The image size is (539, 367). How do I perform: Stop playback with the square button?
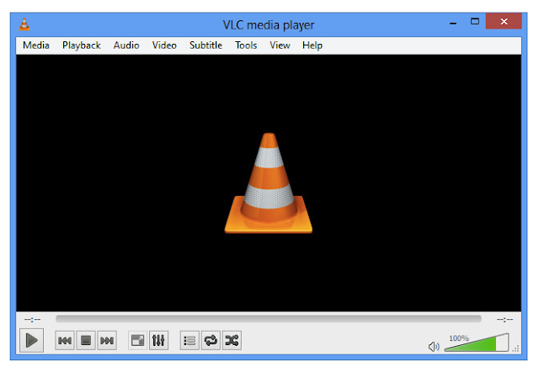(86, 341)
